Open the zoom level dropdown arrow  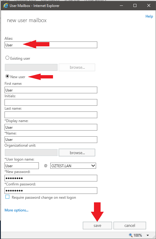point(148,235)
